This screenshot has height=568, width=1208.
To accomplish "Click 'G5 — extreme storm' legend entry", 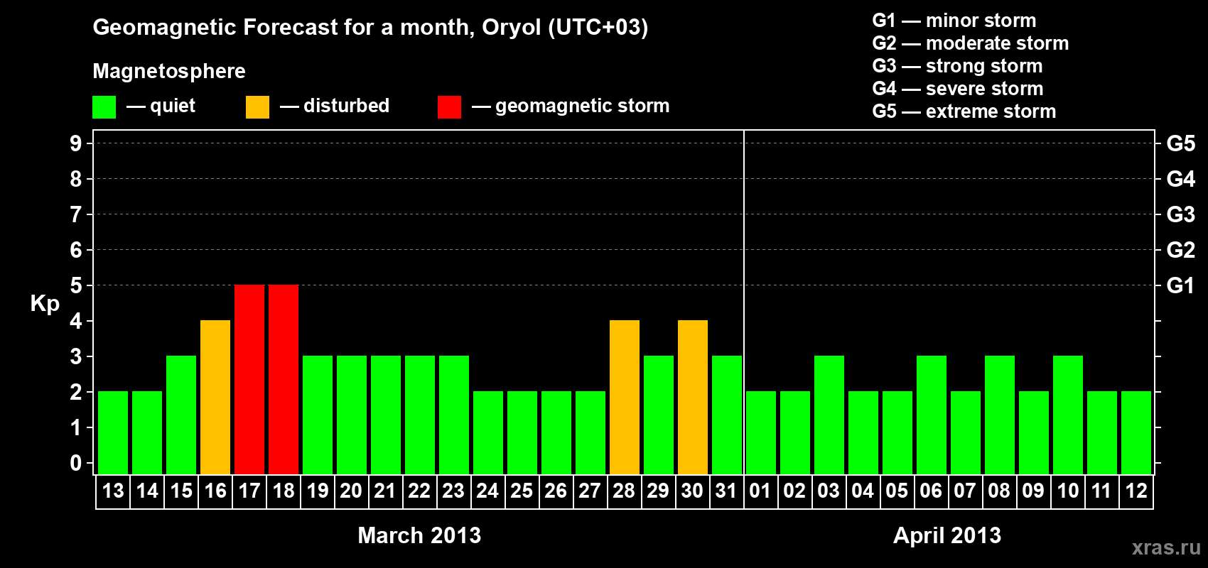I will (x=964, y=111).
